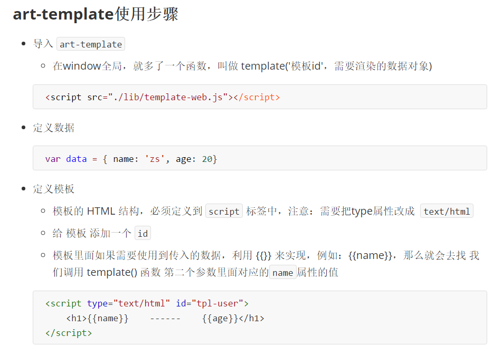Image resolution: width=493 pixels, height=346 pixels.
Task: Click the sentence starting with "在window全局"
Action: point(242,66)
